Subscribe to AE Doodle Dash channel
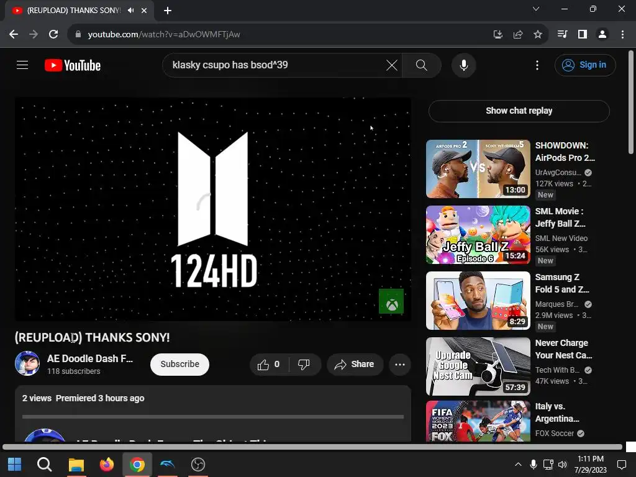The height and width of the screenshot is (477, 636). coord(179,364)
